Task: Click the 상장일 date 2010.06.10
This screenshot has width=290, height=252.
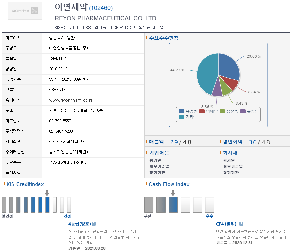Action: click(59, 69)
